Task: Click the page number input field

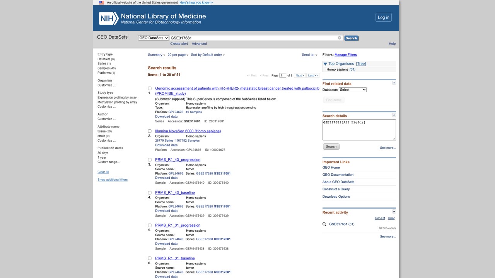Action: click(283, 75)
